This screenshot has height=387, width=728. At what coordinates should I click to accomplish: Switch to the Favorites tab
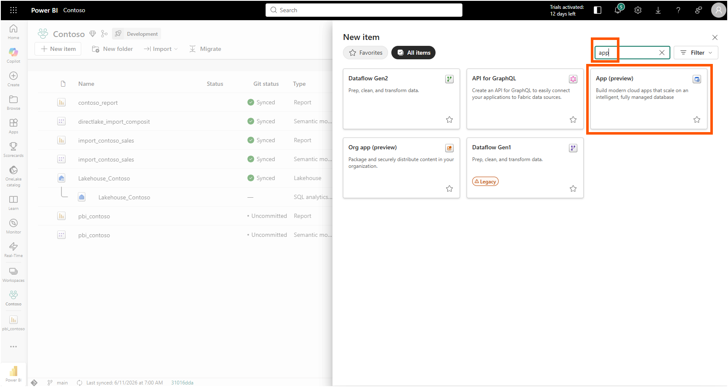coord(366,53)
